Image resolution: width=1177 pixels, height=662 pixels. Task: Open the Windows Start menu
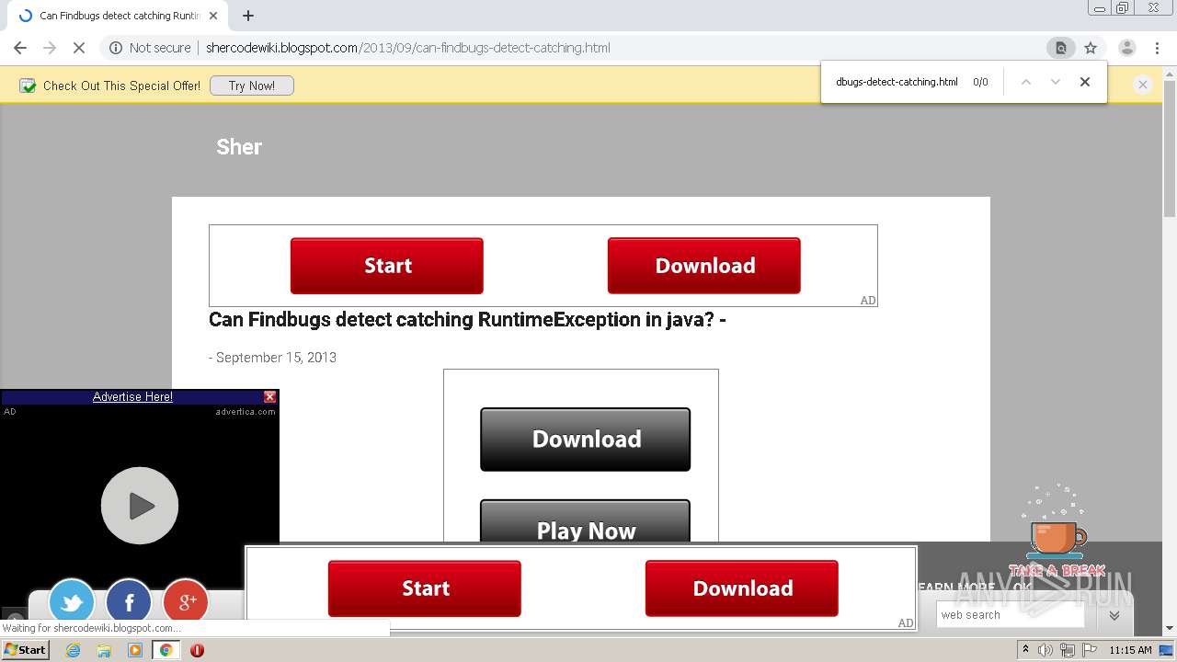[x=26, y=649]
